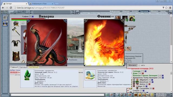Screen dimensions: 173x97
Task: Click the red health bar under Гуфик
Action: click(28, 19)
